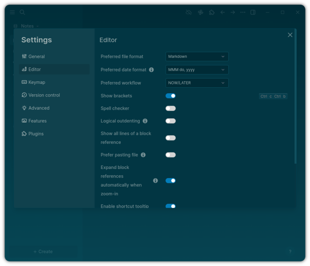Go to the Plugins settings section
The height and width of the screenshot is (266, 310).
click(x=36, y=134)
